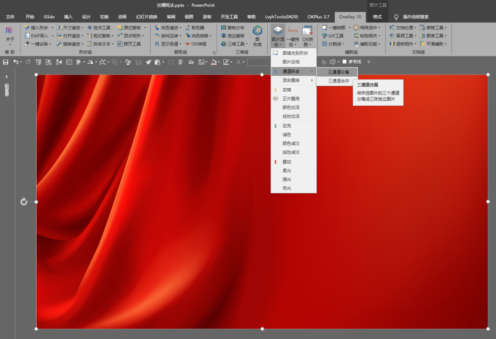Click the 一键去除 eraser tool
Image resolution: width=496 pixels, height=339 pixels.
coord(37,44)
